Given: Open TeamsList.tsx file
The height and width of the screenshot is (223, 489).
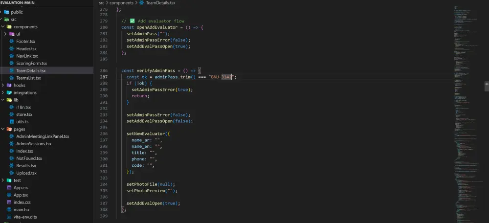Looking at the screenshot, I should 28,78.
